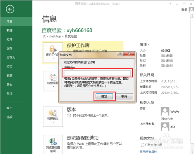Open the Check for Issues (检查问题) button
Viewport: 194px width, 154px height.
[x=51, y=81]
